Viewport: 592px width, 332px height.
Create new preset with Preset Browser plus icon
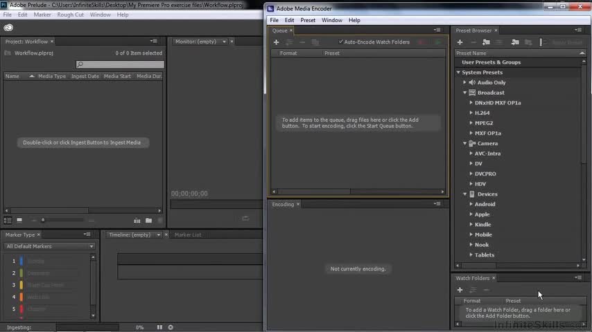pyautogui.click(x=460, y=42)
